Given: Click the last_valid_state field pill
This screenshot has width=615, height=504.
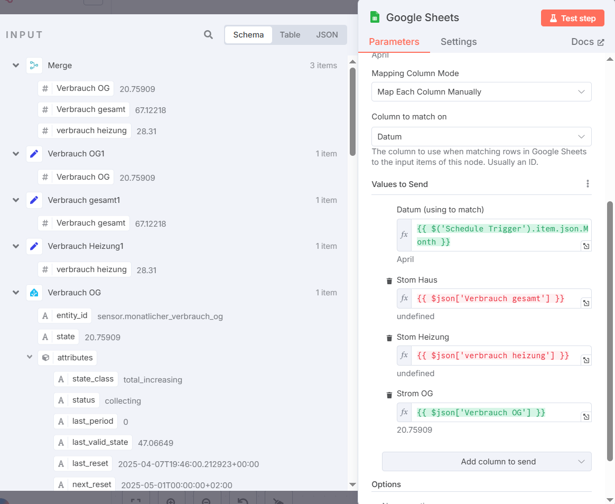Looking at the screenshot, I should click(x=93, y=443).
